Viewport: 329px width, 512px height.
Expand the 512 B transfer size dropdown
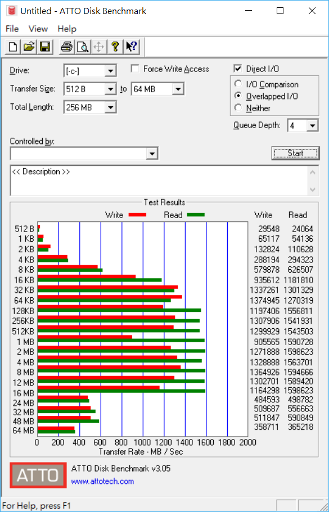point(110,89)
